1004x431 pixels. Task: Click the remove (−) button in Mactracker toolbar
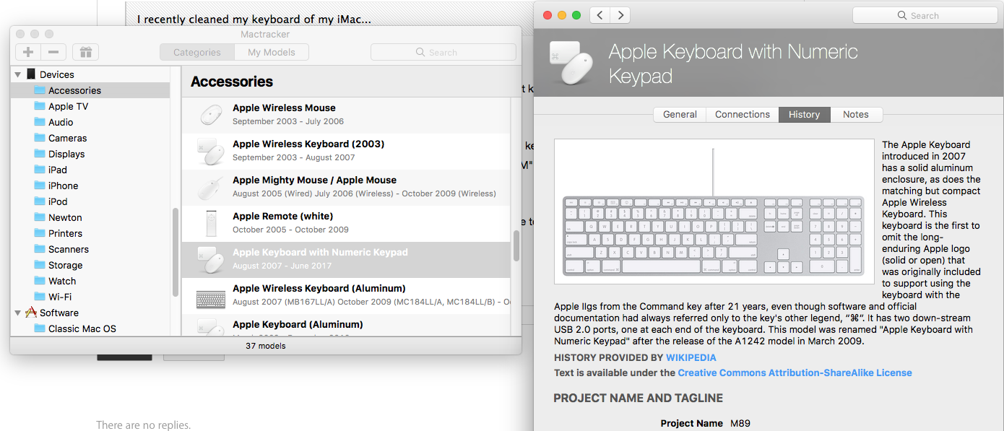[x=54, y=52]
